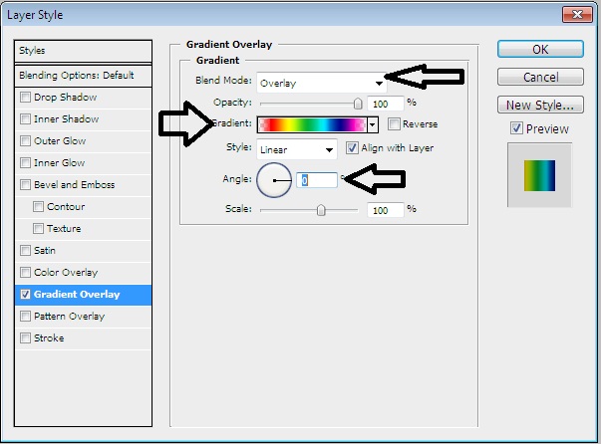601x444 pixels.
Task: Click the Opacity slider handle
Action: pyautogui.click(x=358, y=104)
